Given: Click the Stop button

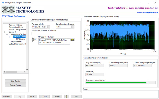Looking at the screenshot, I should click(19, 97).
